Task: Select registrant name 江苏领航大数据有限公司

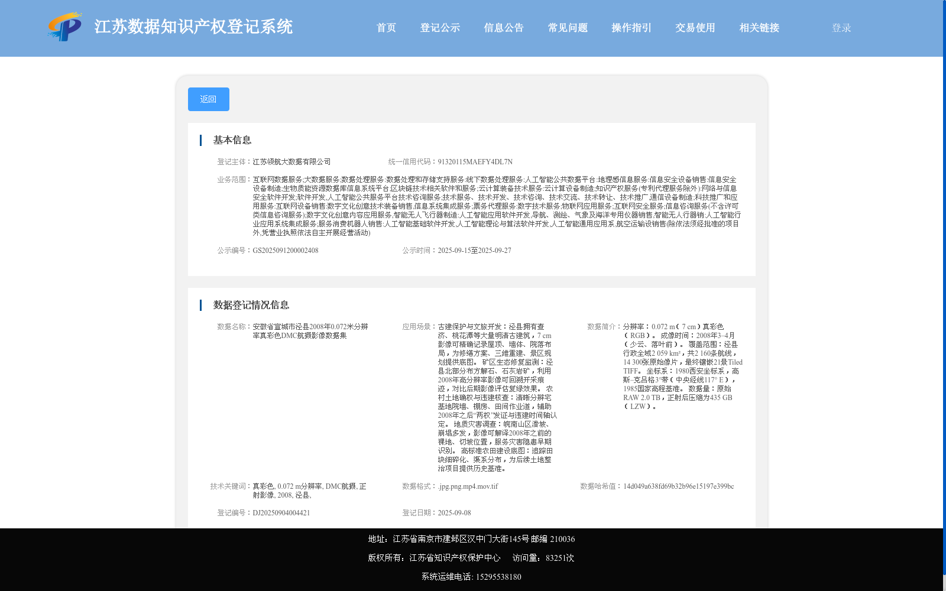Action: [291, 162]
